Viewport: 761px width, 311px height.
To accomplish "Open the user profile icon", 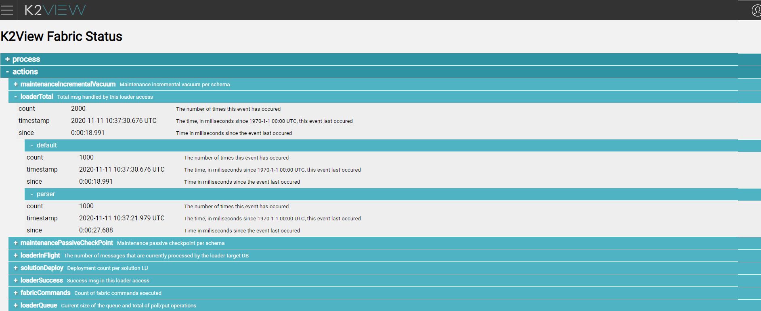I will click(x=756, y=10).
